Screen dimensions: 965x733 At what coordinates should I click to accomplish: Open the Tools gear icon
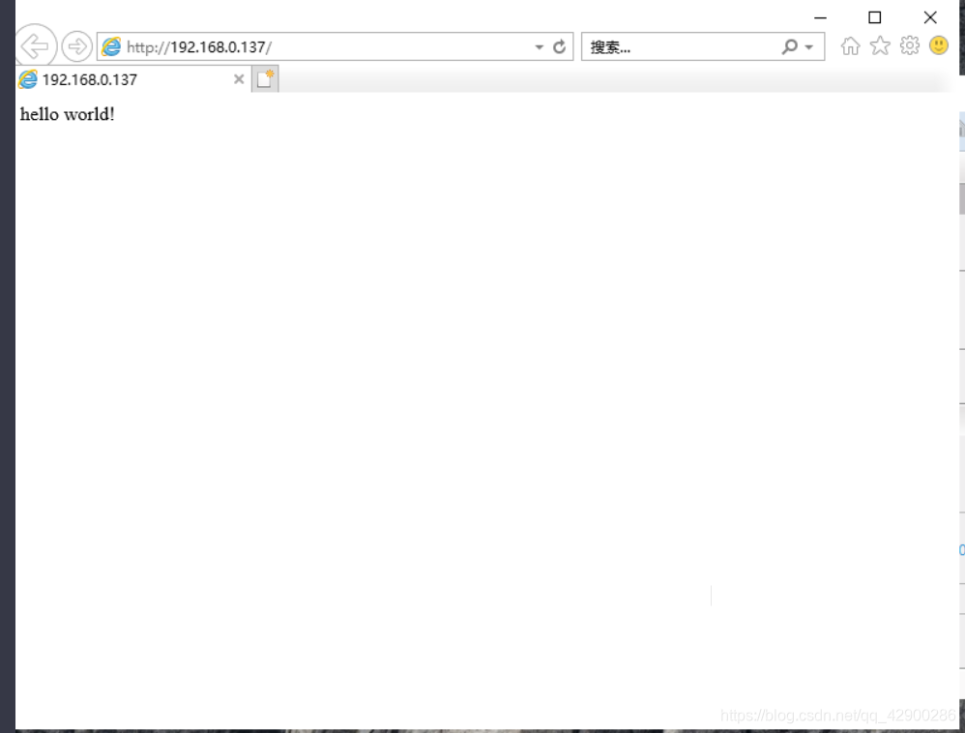[x=910, y=45]
